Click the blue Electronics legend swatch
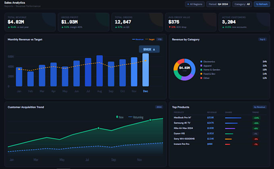 [201, 61]
